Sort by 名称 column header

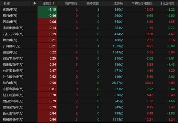(6, 4)
